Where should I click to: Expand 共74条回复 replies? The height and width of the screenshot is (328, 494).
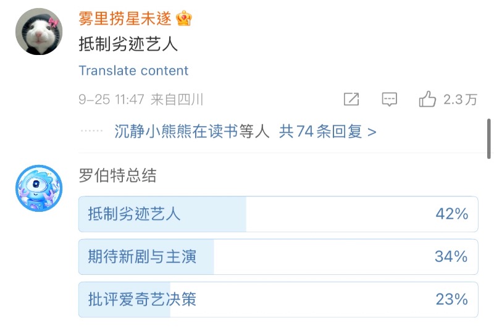pyautogui.click(x=327, y=132)
